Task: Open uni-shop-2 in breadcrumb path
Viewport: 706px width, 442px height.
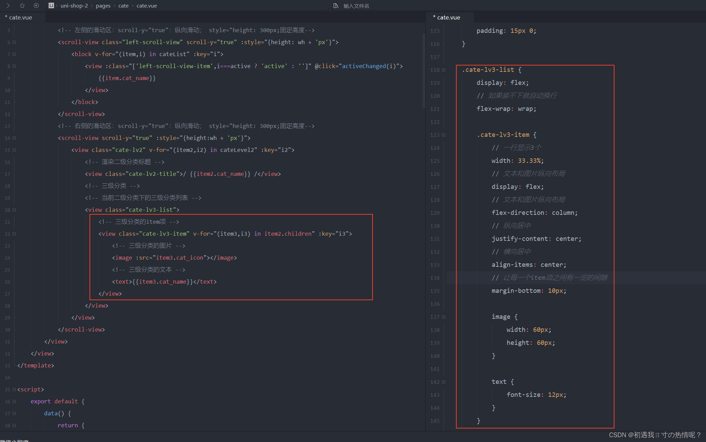Action: [x=74, y=6]
